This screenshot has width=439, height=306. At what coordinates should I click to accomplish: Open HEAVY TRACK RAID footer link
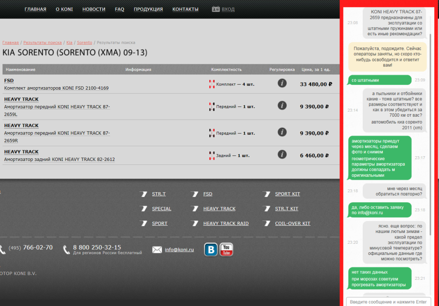point(226,223)
